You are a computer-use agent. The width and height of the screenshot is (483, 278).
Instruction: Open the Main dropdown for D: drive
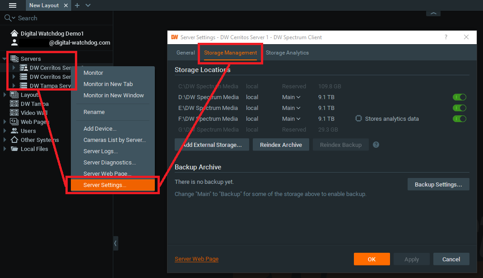tap(291, 97)
